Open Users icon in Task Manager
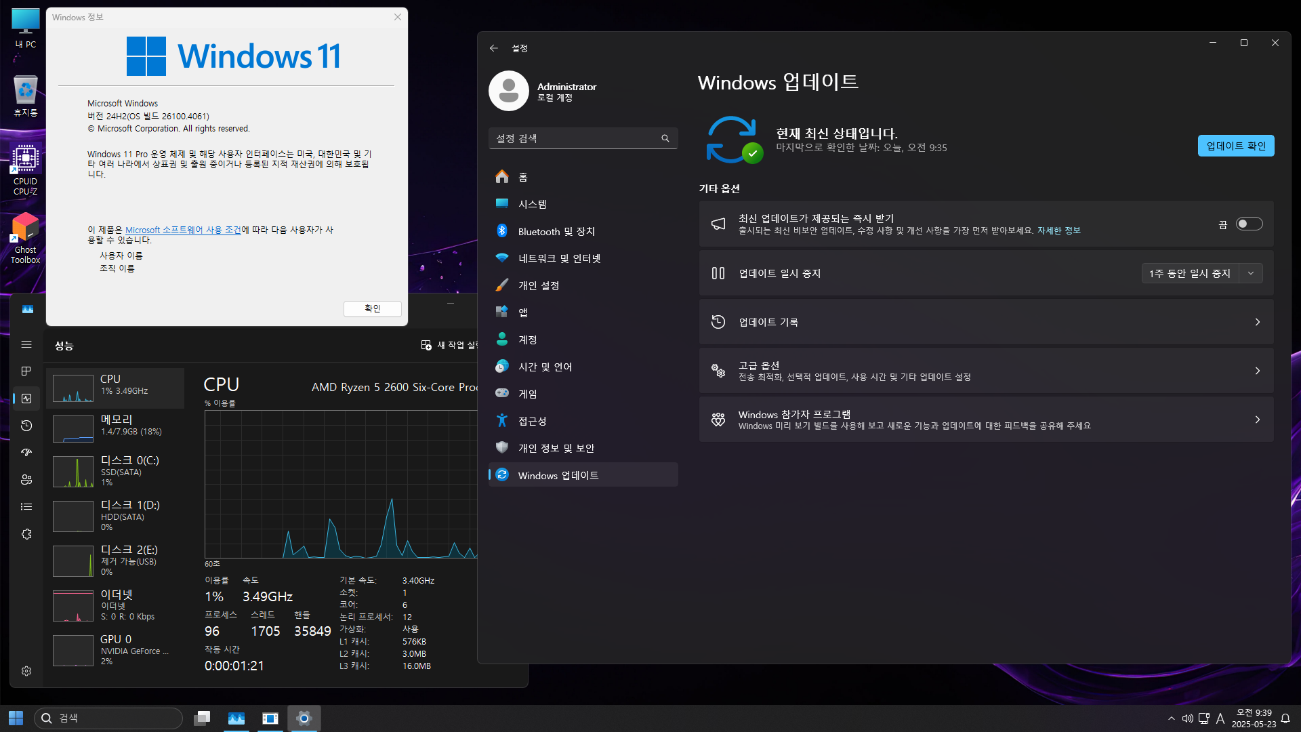Viewport: 1301px width, 732px height. (x=26, y=480)
